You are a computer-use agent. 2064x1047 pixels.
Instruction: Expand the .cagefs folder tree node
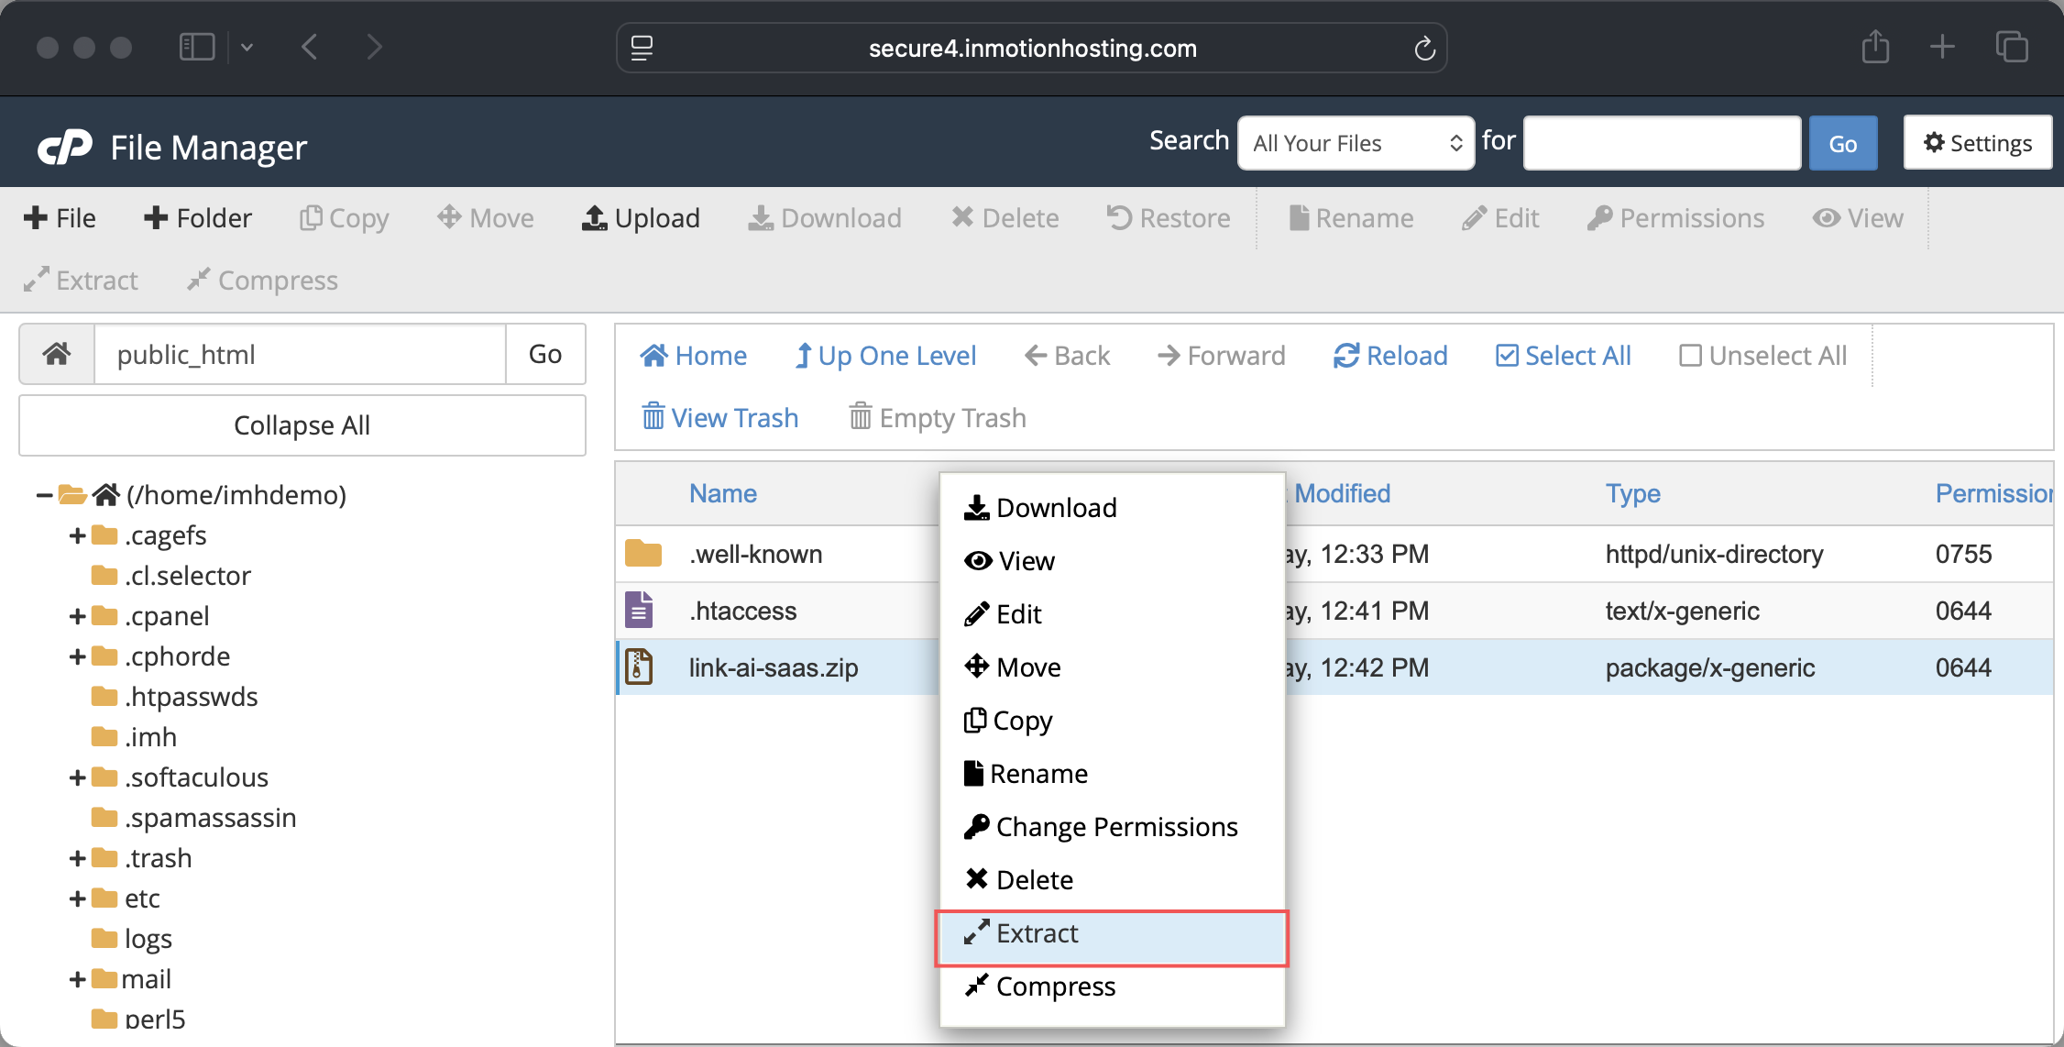[x=77, y=535]
